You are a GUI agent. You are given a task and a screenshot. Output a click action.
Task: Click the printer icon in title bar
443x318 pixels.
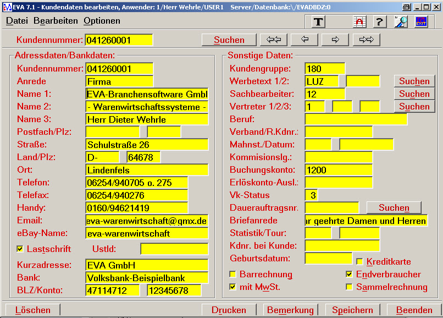407,7
